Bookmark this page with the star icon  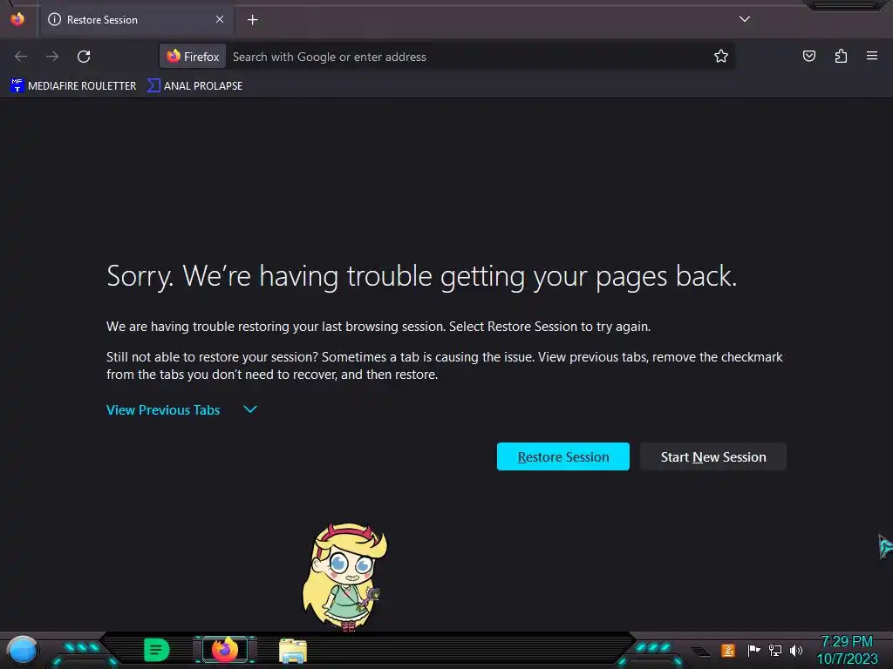721,57
